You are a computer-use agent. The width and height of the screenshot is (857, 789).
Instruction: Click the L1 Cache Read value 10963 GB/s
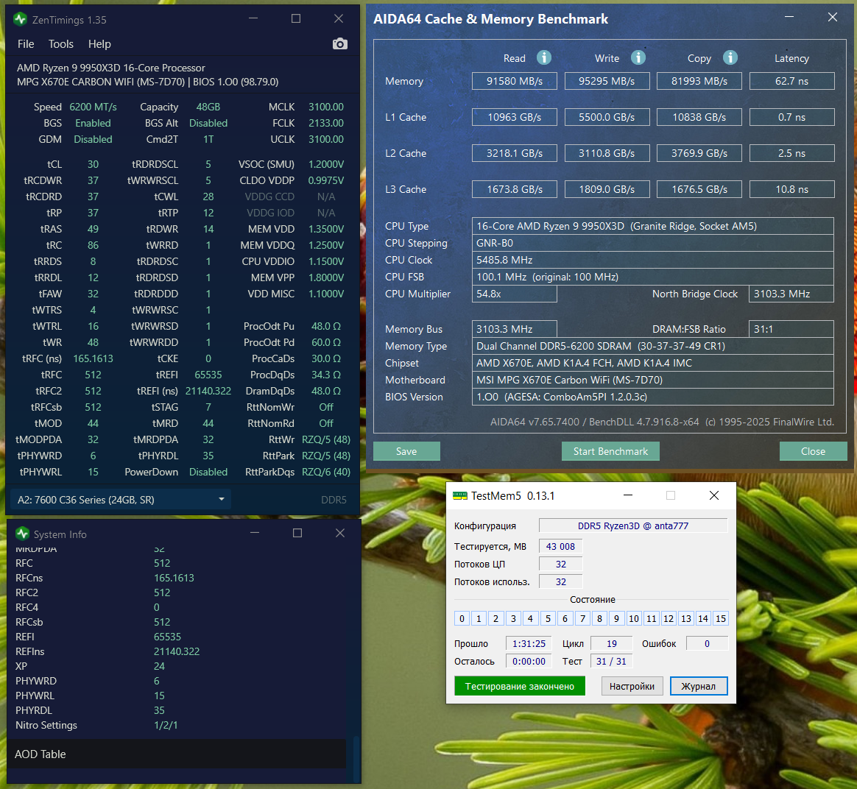(515, 117)
